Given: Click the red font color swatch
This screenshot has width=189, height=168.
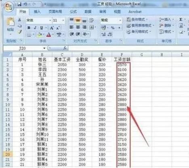Looking at the screenshot, I should [x=49, y=35].
